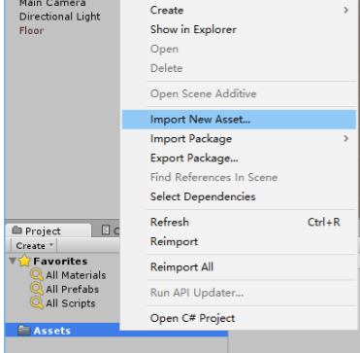Collapse the Favorites tree triangle
Screen dimensions: 360x353
point(13,261)
